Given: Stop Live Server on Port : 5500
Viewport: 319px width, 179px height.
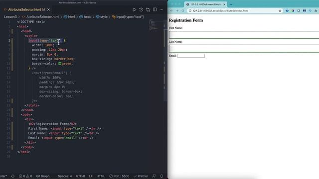Looking at the screenshot, I should click(119, 176).
